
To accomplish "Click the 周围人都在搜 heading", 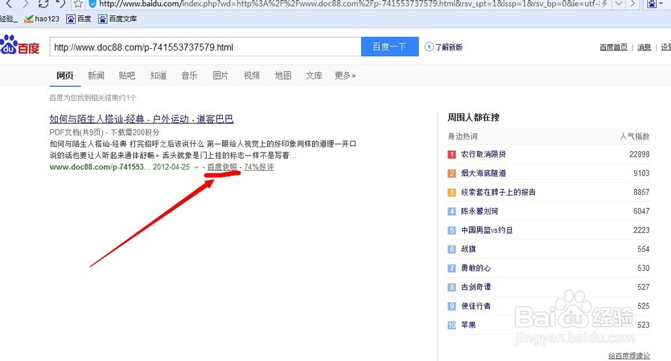I will pos(473,117).
